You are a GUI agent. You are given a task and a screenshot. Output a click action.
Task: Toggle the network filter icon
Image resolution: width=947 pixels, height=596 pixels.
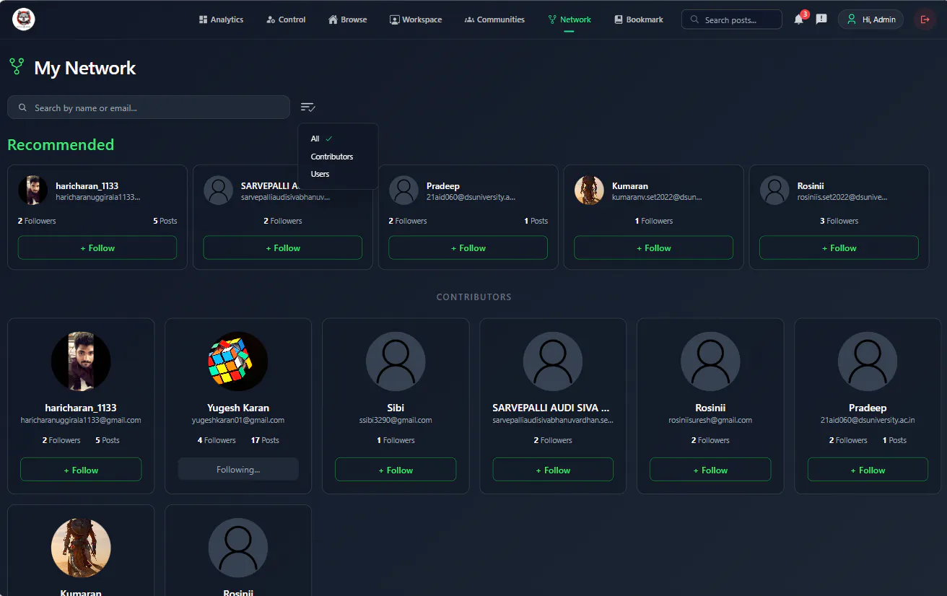click(x=308, y=108)
